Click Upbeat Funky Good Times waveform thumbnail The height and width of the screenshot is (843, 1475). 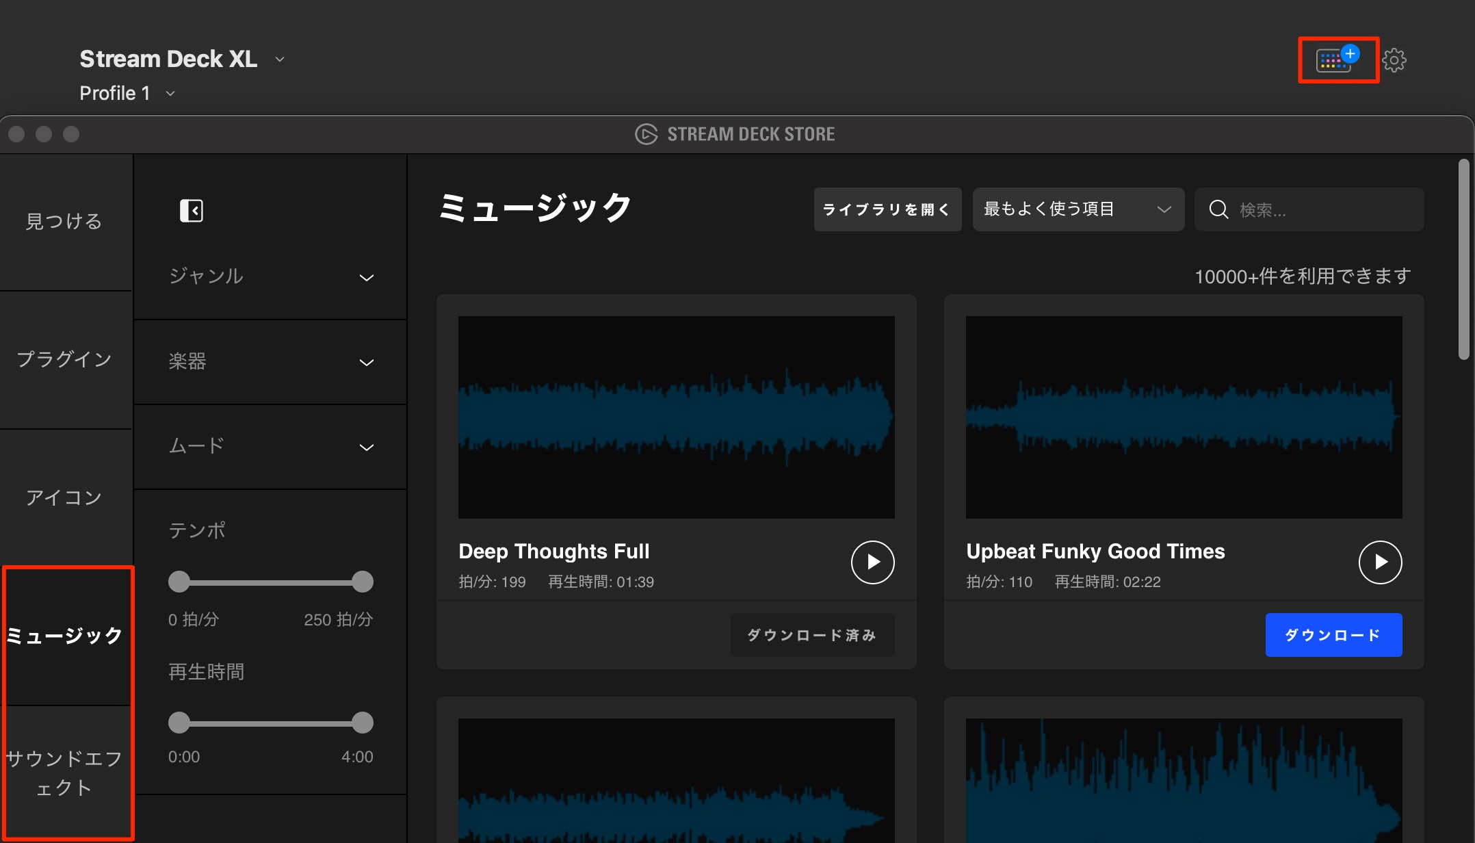(x=1184, y=417)
